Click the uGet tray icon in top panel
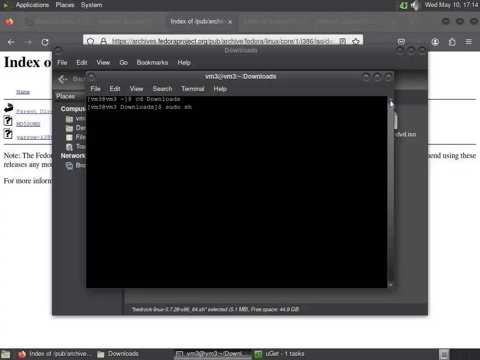This screenshot has width=480, height=360. point(404,5)
